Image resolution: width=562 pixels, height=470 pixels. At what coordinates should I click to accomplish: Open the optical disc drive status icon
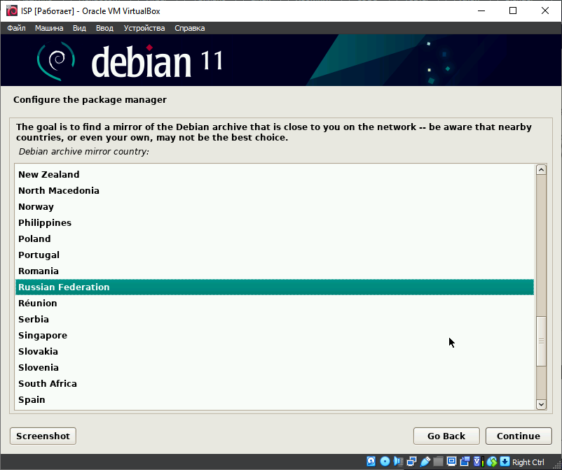(385, 462)
